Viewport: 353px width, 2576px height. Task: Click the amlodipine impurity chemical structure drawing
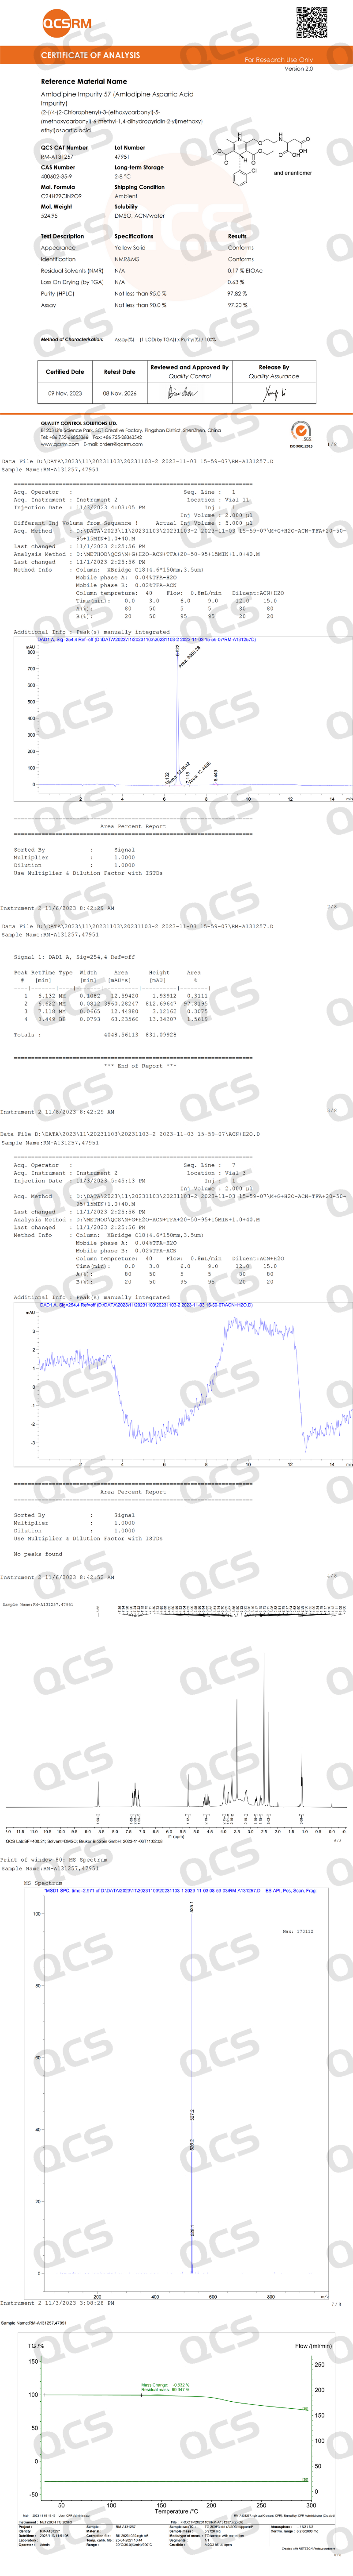pyautogui.click(x=264, y=154)
